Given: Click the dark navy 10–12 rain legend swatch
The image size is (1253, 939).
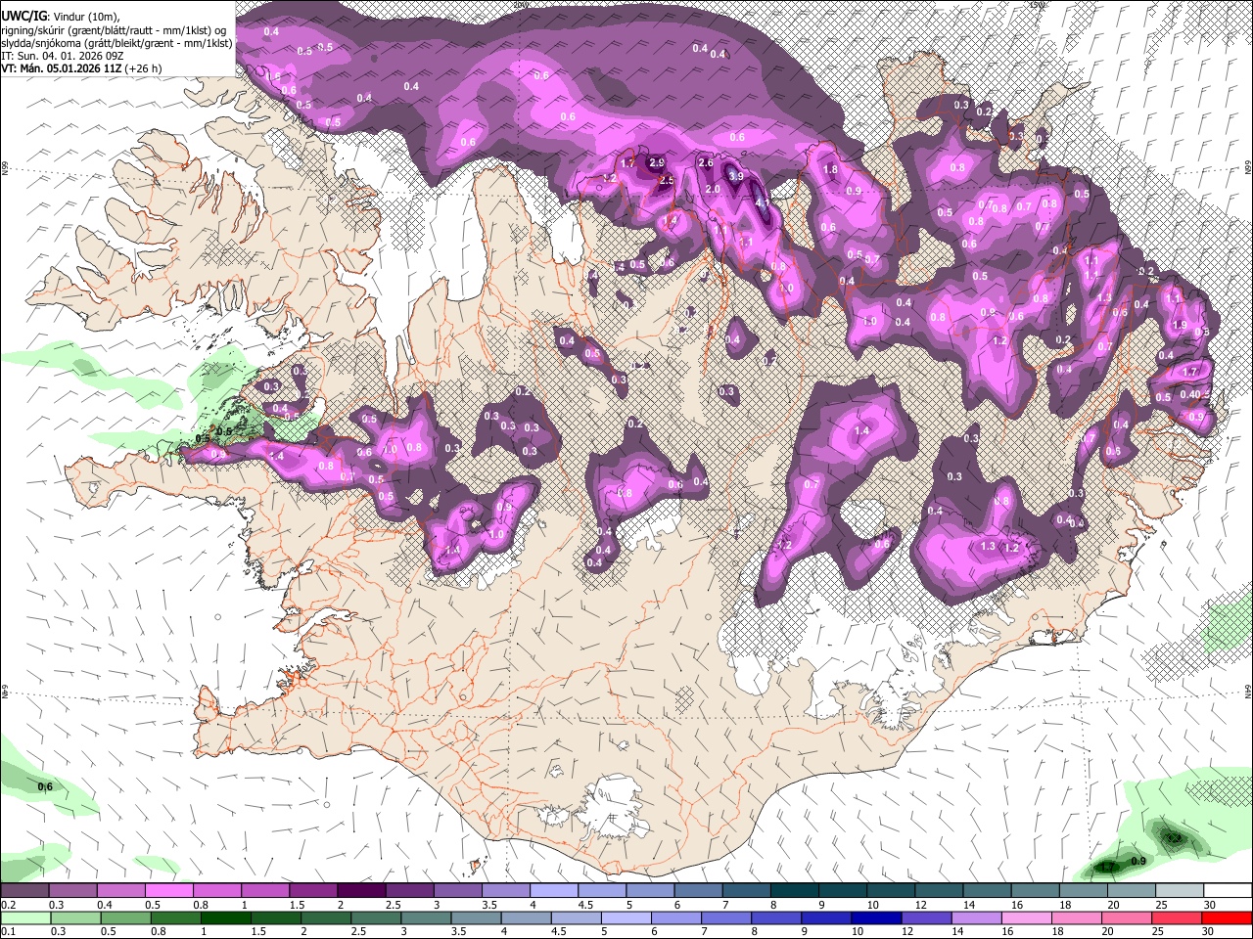Looking at the screenshot, I should click(876, 917).
